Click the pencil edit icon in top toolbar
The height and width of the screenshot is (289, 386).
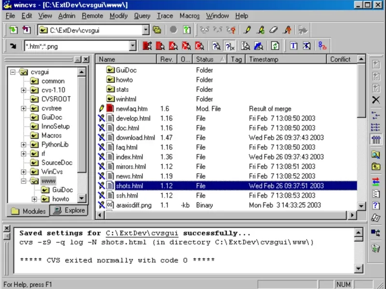tap(248, 30)
